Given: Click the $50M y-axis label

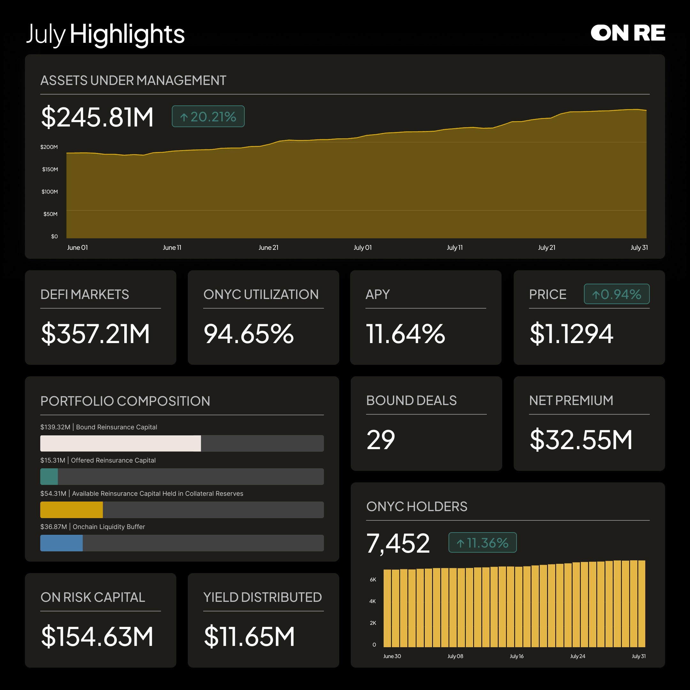Looking at the screenshot, I should pos(50,214).
